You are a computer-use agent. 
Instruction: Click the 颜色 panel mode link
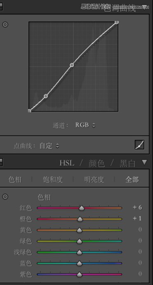click(97, 163)
